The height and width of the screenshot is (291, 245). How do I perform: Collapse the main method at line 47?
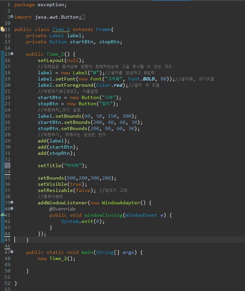[x=12, y=252]
